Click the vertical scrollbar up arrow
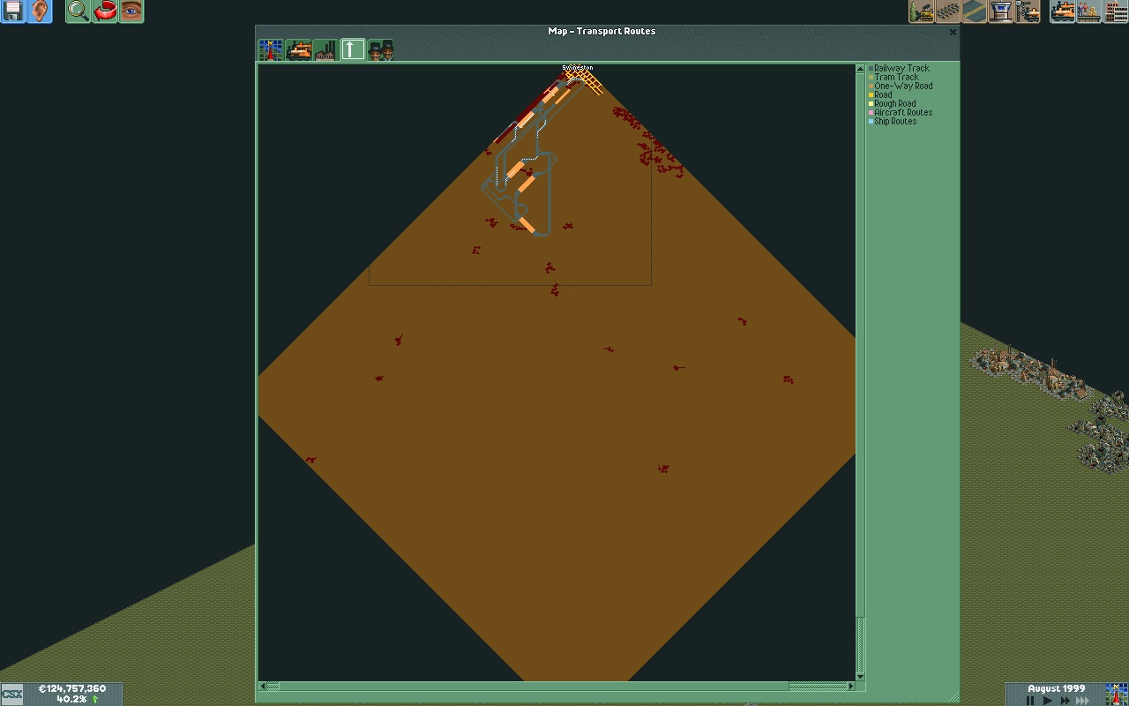Viewport: 1129px width, 706px height. coord(860,69)
